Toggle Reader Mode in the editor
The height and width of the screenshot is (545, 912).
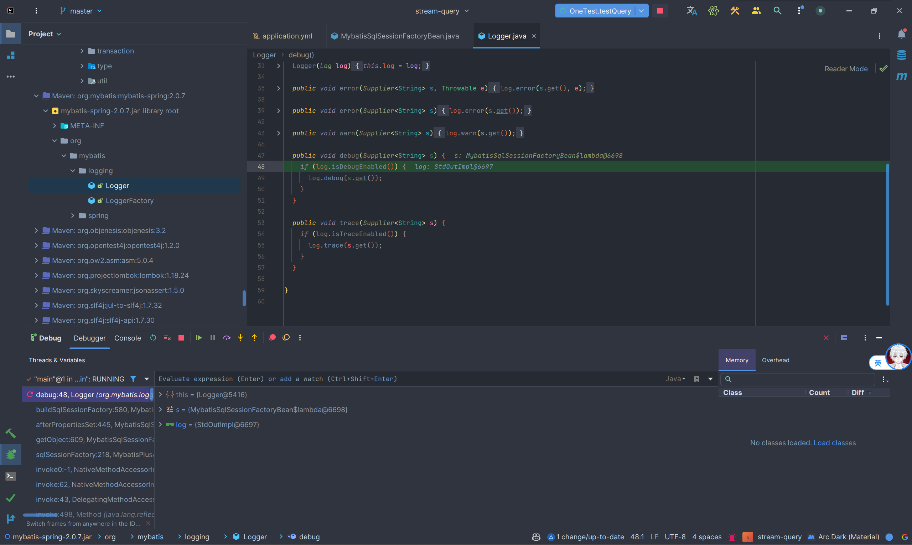point(846,69)
